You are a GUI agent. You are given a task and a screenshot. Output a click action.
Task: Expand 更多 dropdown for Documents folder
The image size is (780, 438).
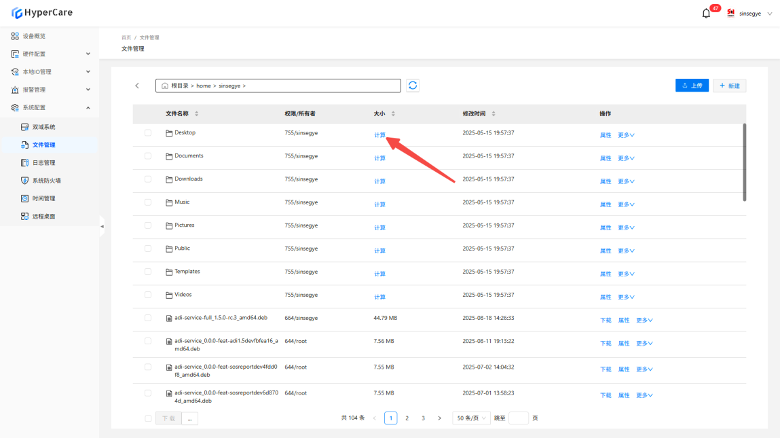(x=626, y=158)
